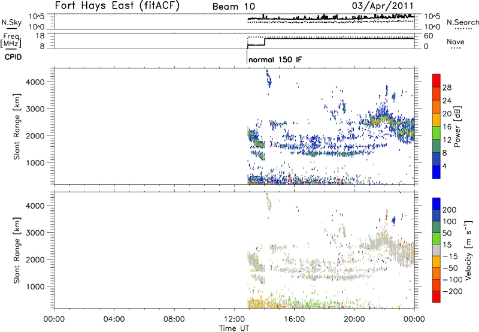Screen dimensions: 479x332
Task: Click the "normal 150 IF" annotation
Action: pos(275,59)
